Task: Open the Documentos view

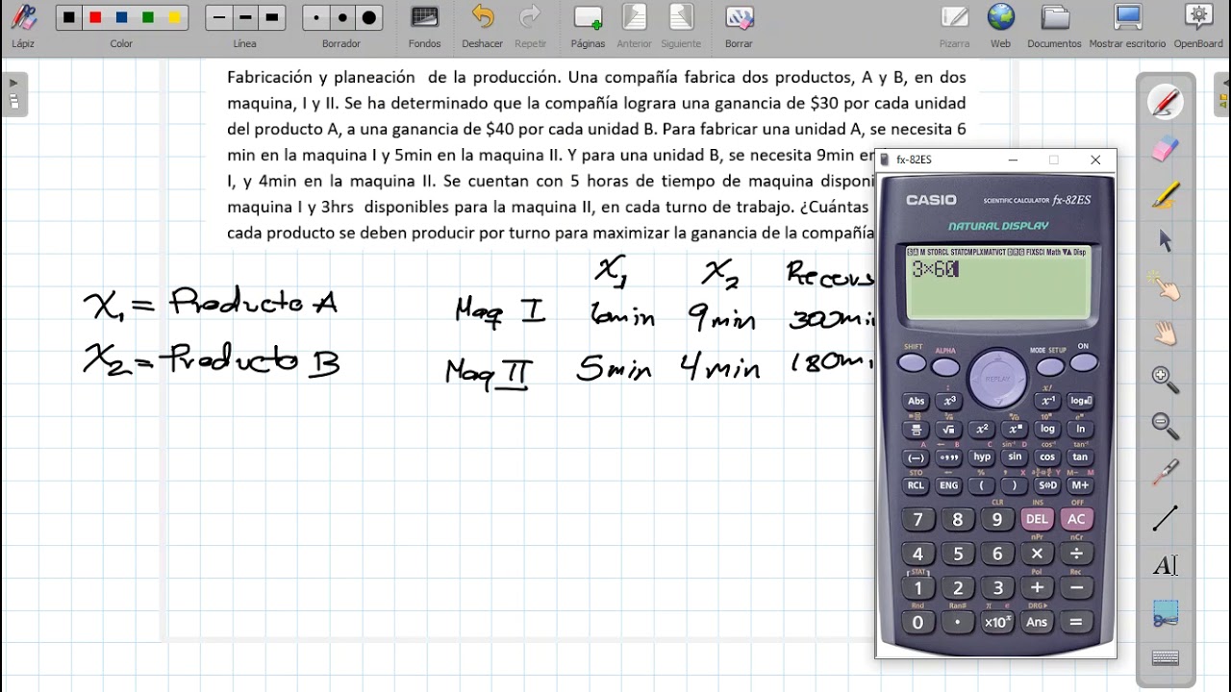Action: coord(1054,25)
